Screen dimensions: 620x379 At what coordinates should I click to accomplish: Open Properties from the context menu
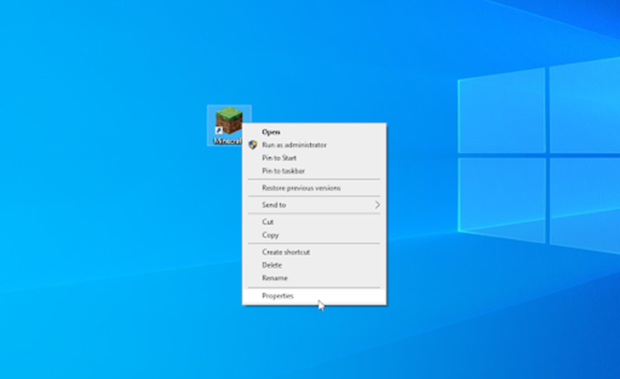[x=277, y=296]
